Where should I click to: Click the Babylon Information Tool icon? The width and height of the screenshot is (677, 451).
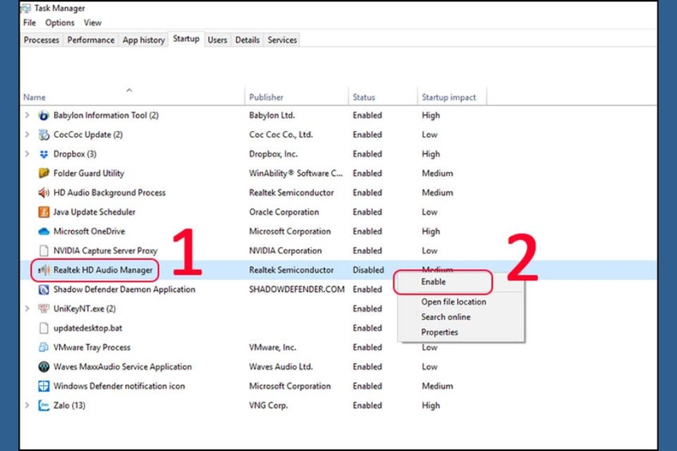pyautogui.click(x=44, y=115)
